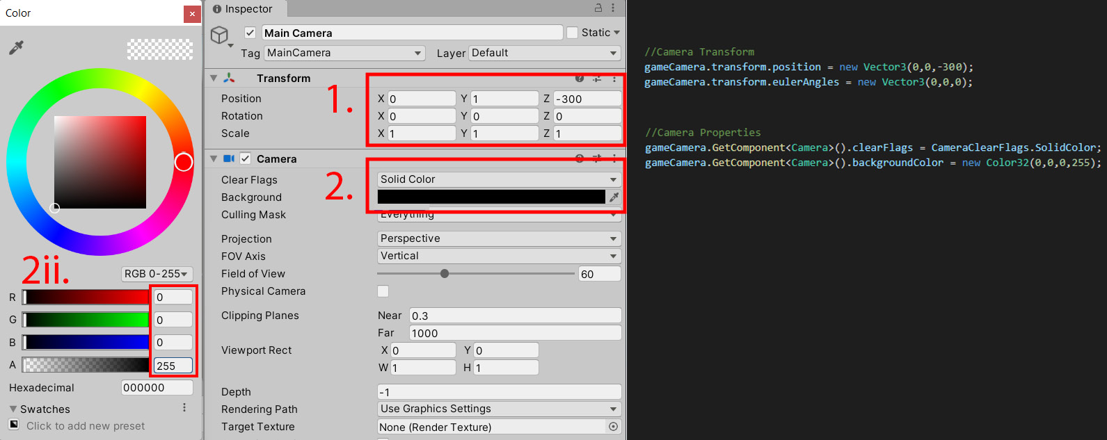Open the Inspector lock icon

[598, 8]
